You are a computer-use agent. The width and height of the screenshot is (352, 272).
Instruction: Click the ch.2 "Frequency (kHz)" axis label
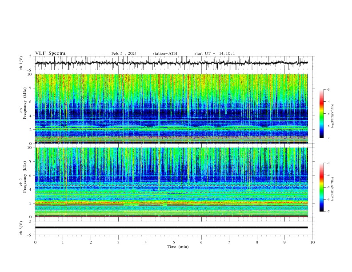click(25, 177)
